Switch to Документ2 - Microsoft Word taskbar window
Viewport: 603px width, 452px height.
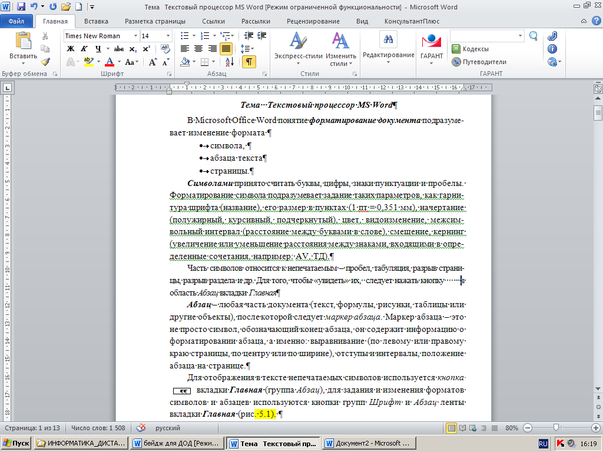coord(369,443)
